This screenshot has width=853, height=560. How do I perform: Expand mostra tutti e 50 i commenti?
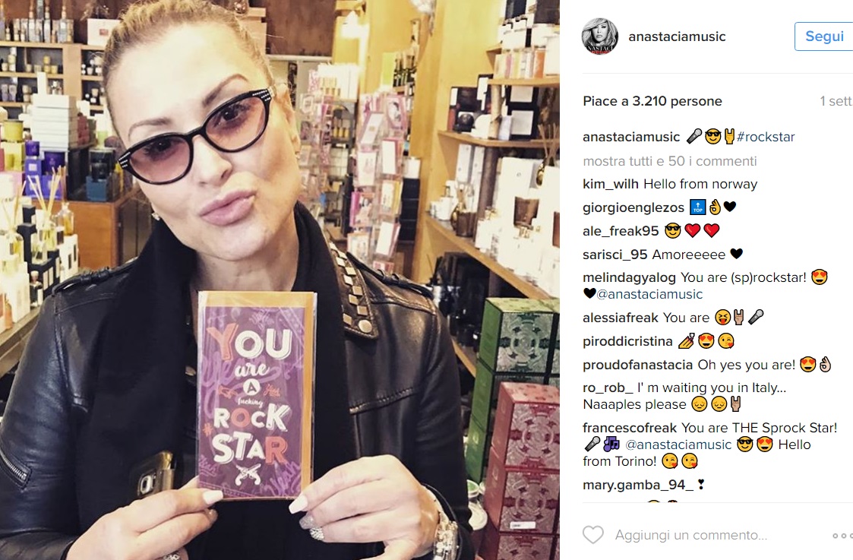point(670,161)
